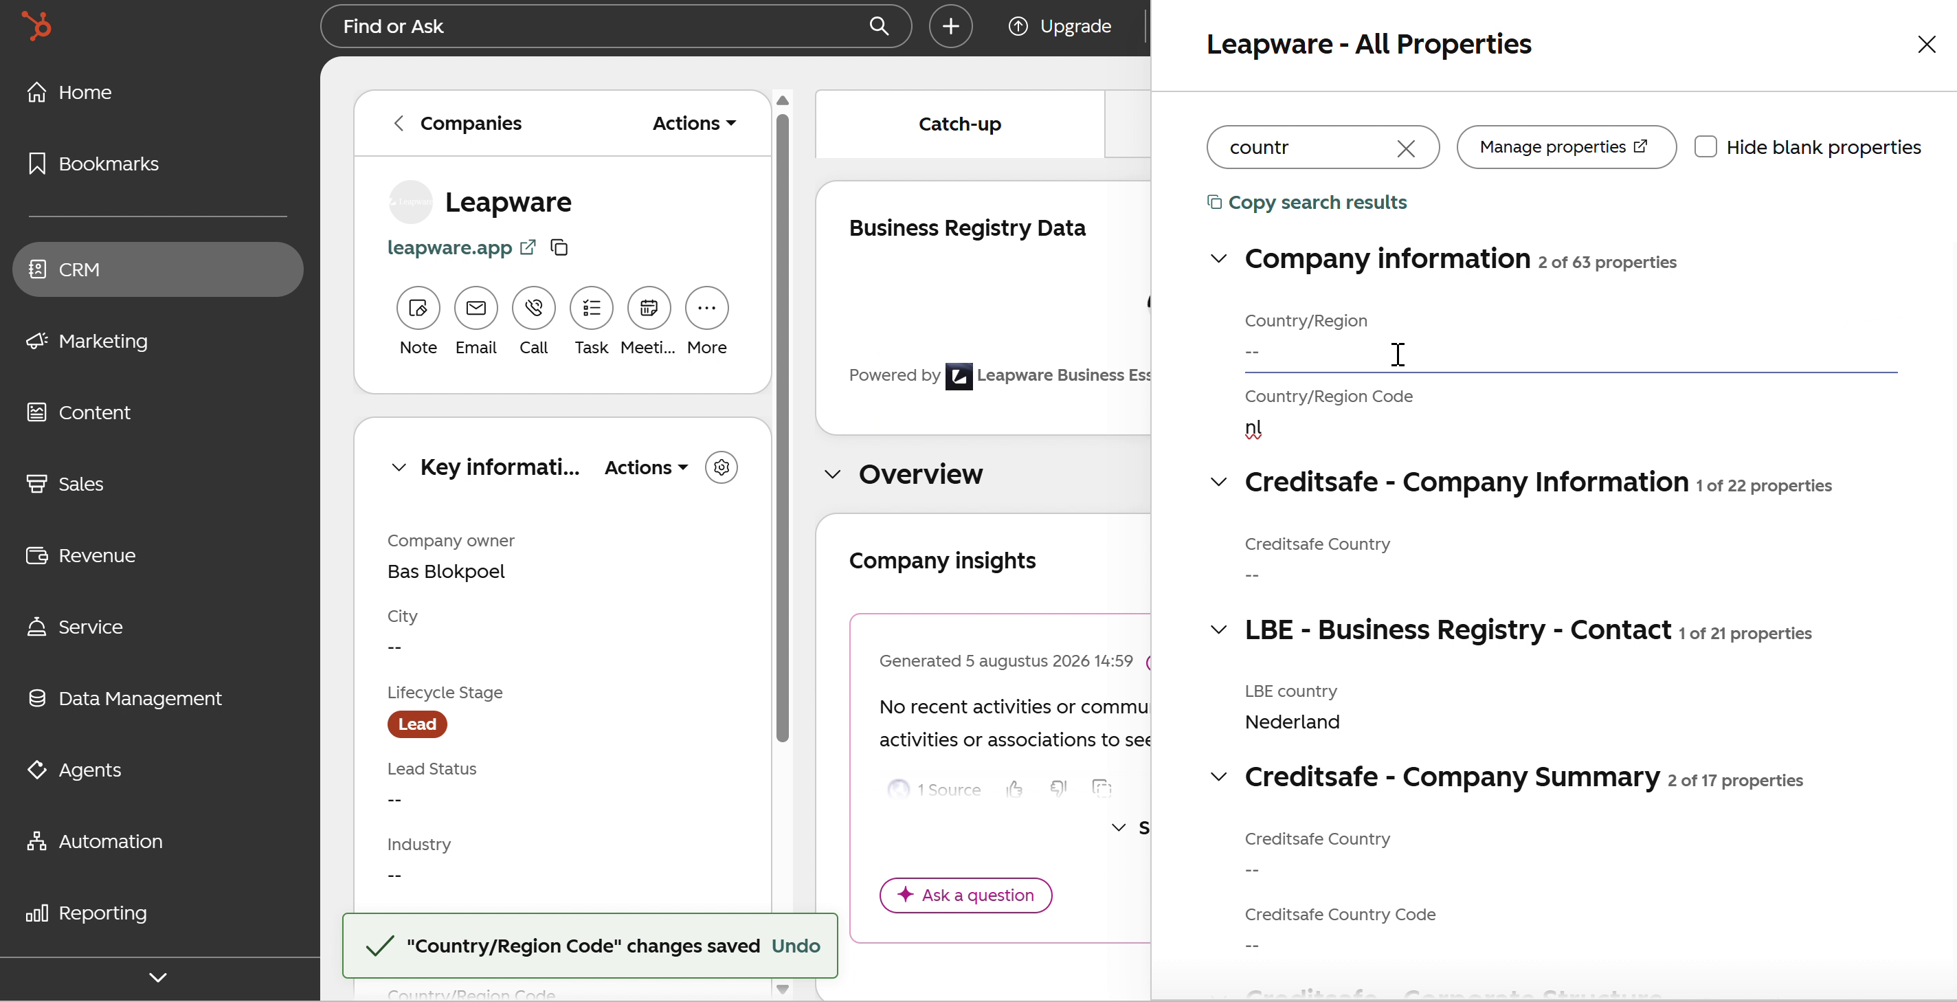Viewport: 1957px width, 1002px height.
Task: Edit the Country/Region Code value nl
Action: click(1253, 427)
